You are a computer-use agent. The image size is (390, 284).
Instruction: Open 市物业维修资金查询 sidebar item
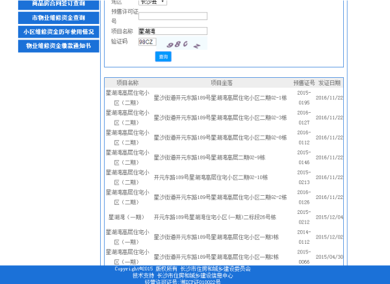[x=58, y=18]
